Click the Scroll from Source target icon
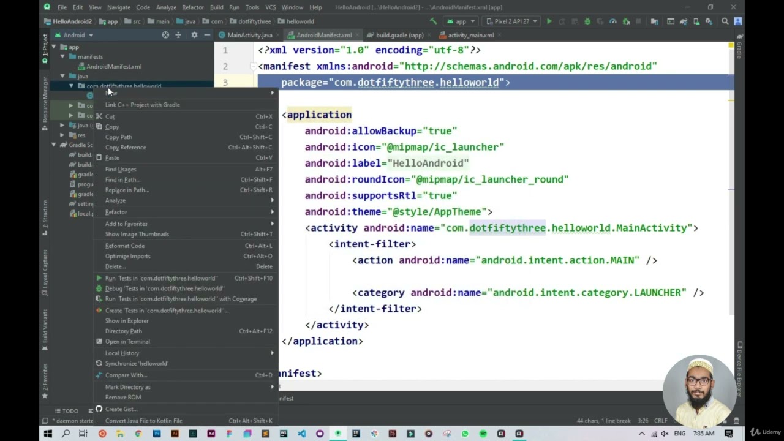The width and height of the screenshot is (784, 441). [165, 35]
